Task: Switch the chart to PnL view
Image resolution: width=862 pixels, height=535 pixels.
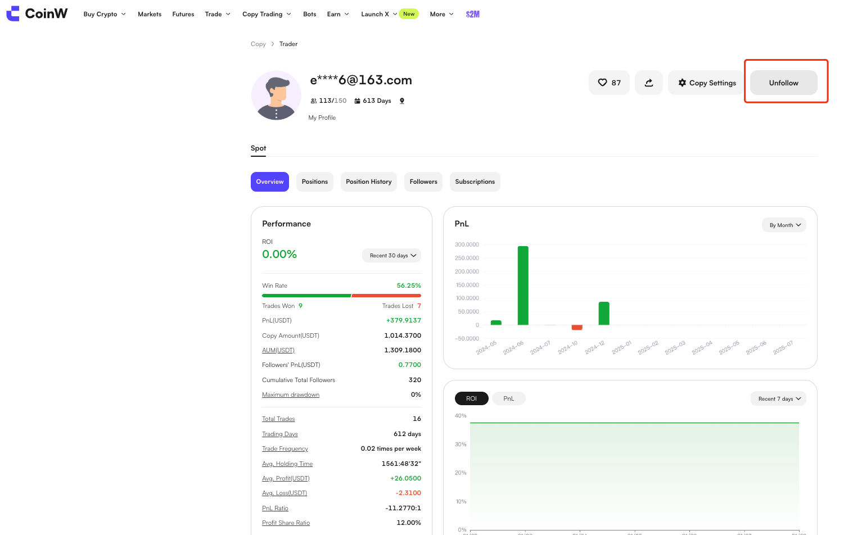Action: (x=508, y=398)
